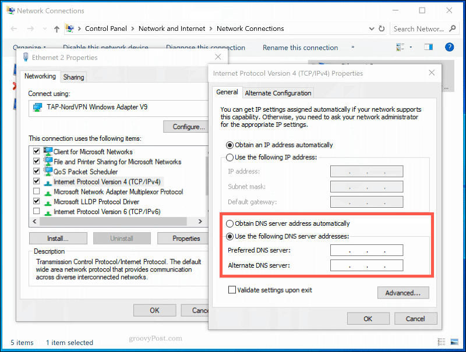Click the items list horizontal scrollbar thumb
Screen dimensions: 466x352
click(113, 222)
